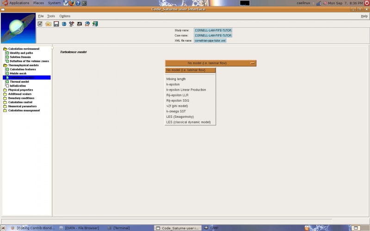Click the exit door icon in toolbar

95,24
